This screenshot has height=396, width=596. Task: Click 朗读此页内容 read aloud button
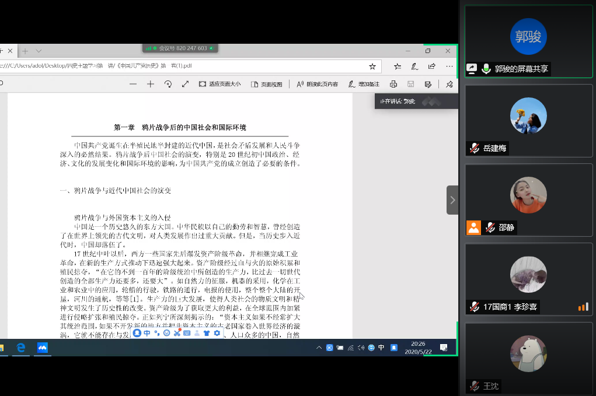point(317,84)
